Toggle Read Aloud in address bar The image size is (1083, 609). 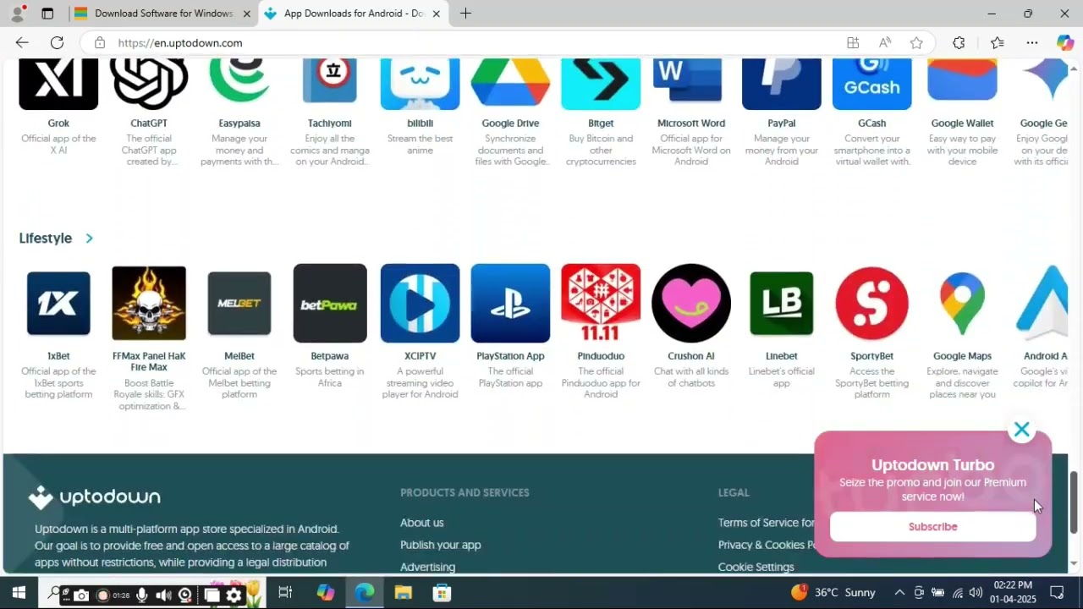pyautogui.click(x=885, y=42)
